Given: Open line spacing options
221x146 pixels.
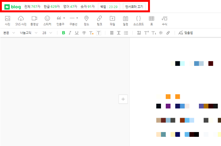Looking at the screenshot, I should (119, 33).
